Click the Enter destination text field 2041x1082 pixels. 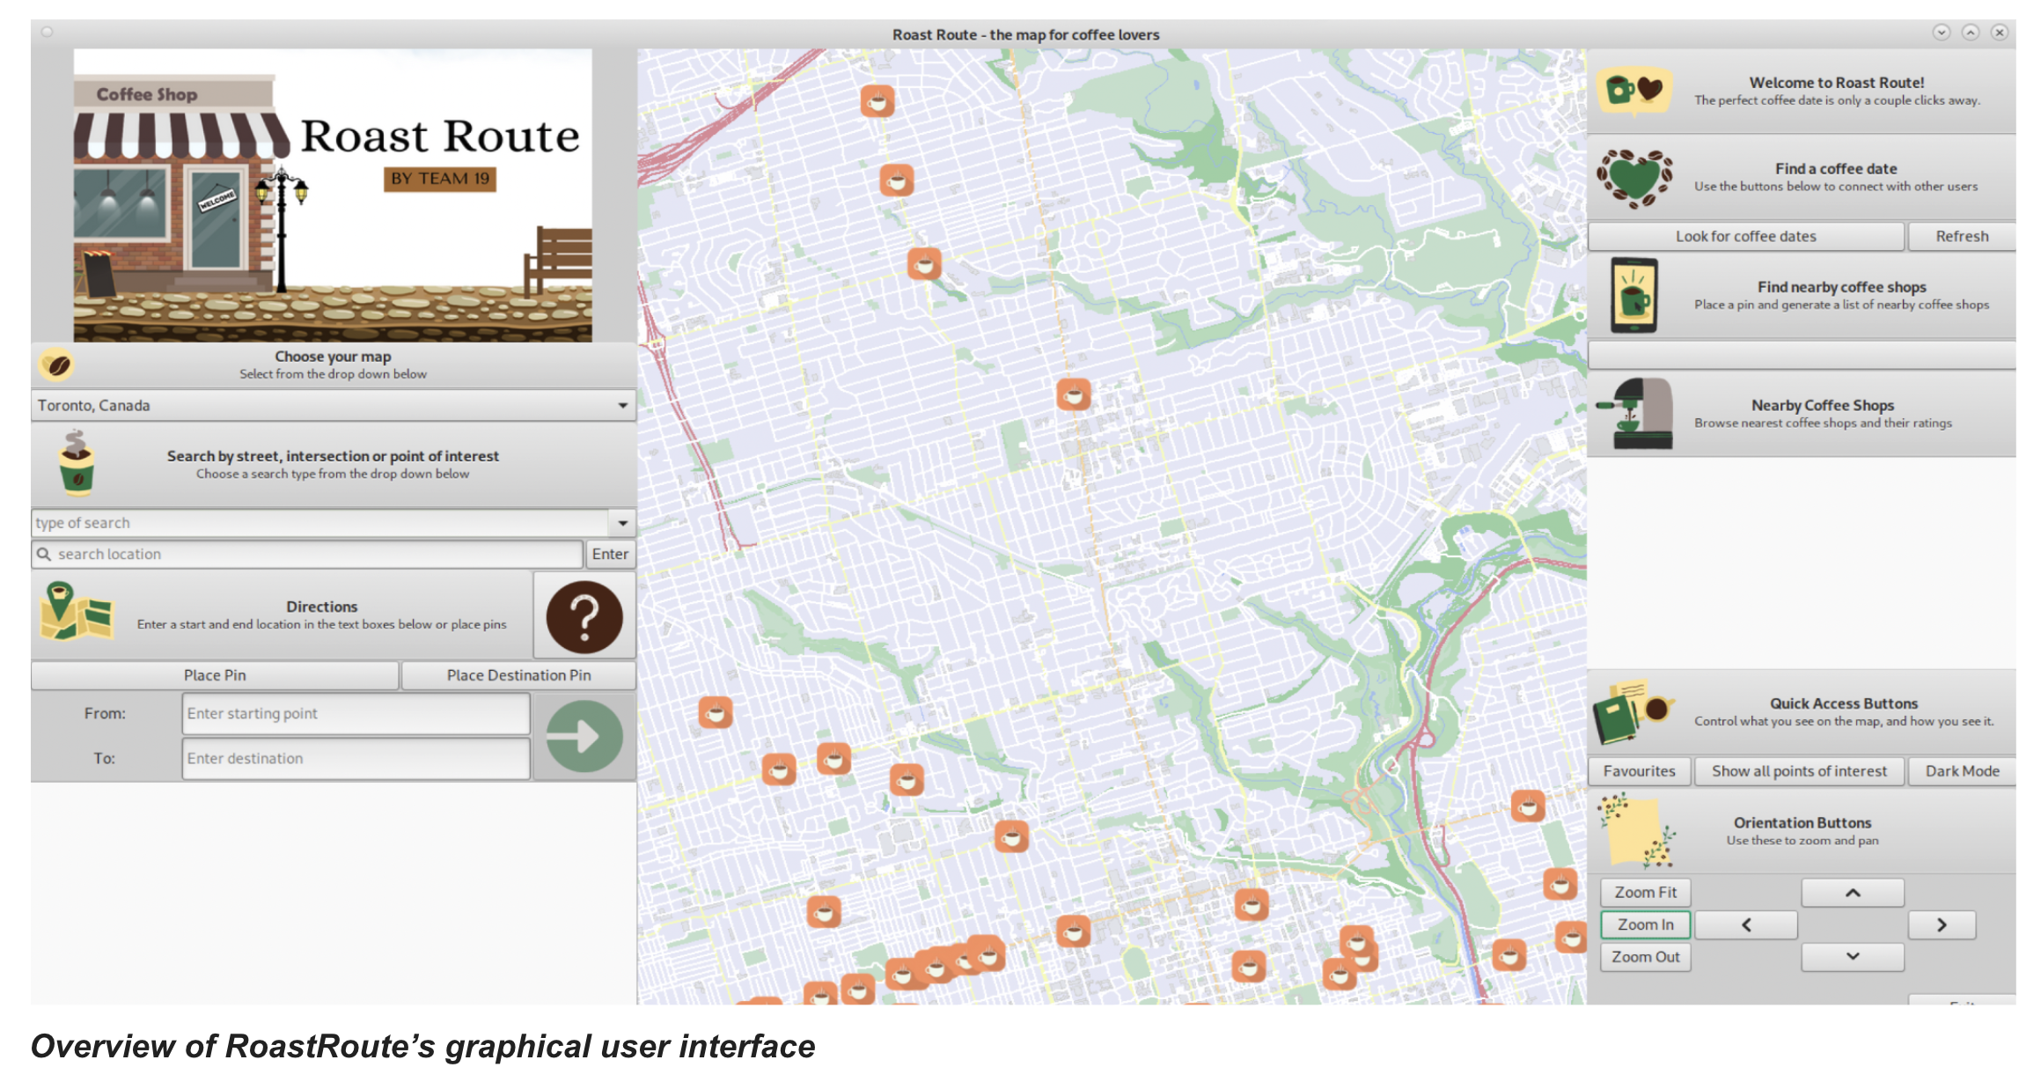click(356, 758)
